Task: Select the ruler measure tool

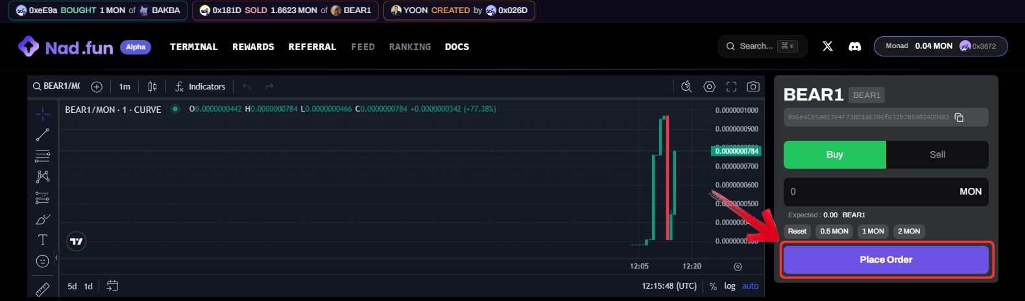Action: (x=43, y=289)
